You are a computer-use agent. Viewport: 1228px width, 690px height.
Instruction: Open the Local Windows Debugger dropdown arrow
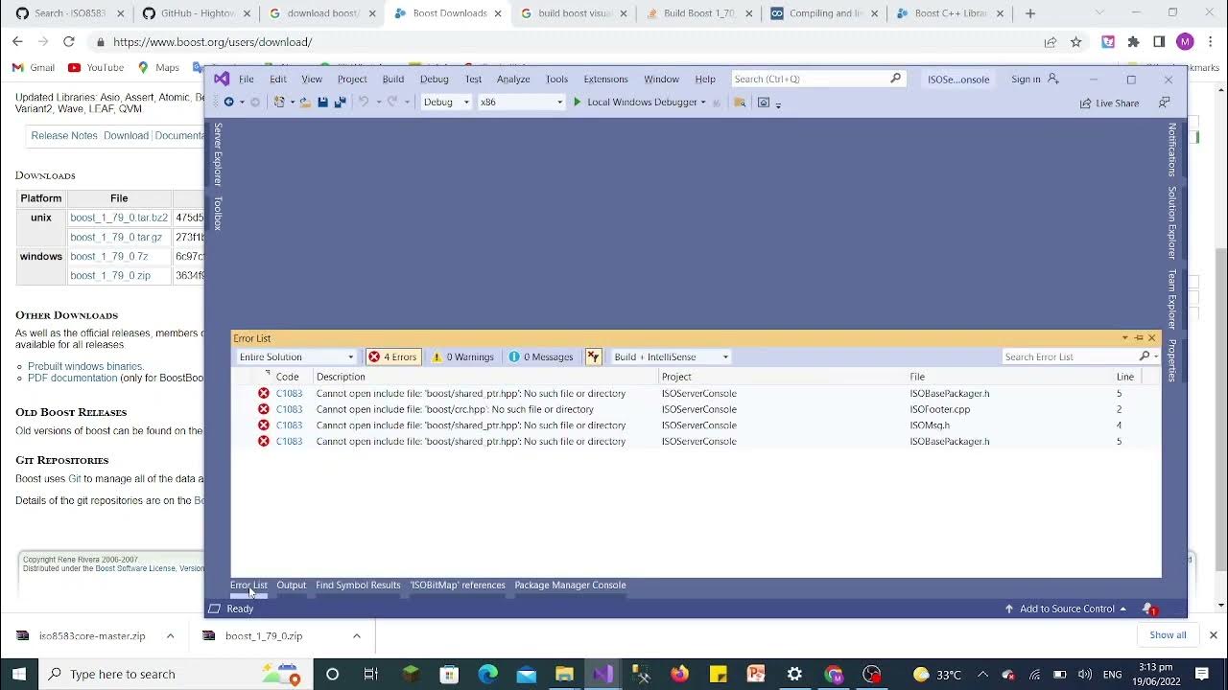click(x=703, y=102)
